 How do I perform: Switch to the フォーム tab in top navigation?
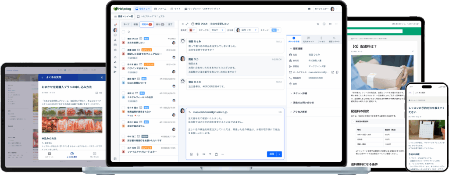(x=160, y=9)
